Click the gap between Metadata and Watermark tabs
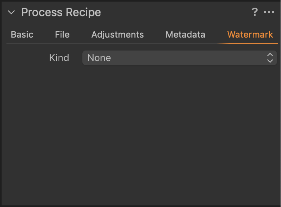Screen dimensions: 281x207 [216, 35]
